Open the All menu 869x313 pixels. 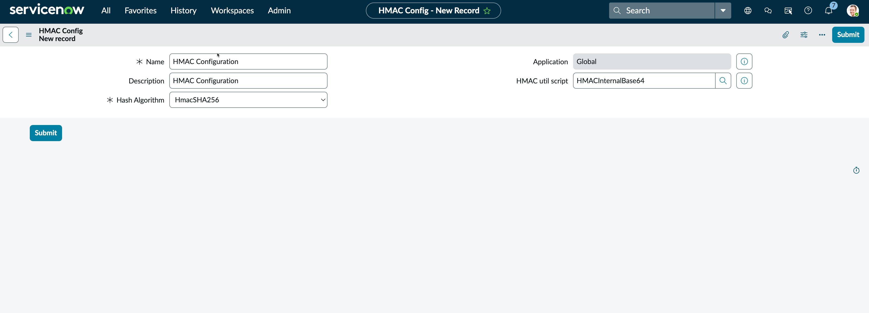(x=106, y=10)
